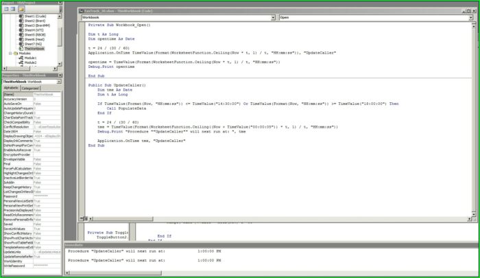Viewport: 480px width, 278px height.
Task: Select the CheckCompatibility property row
Action: coord(32,122)
